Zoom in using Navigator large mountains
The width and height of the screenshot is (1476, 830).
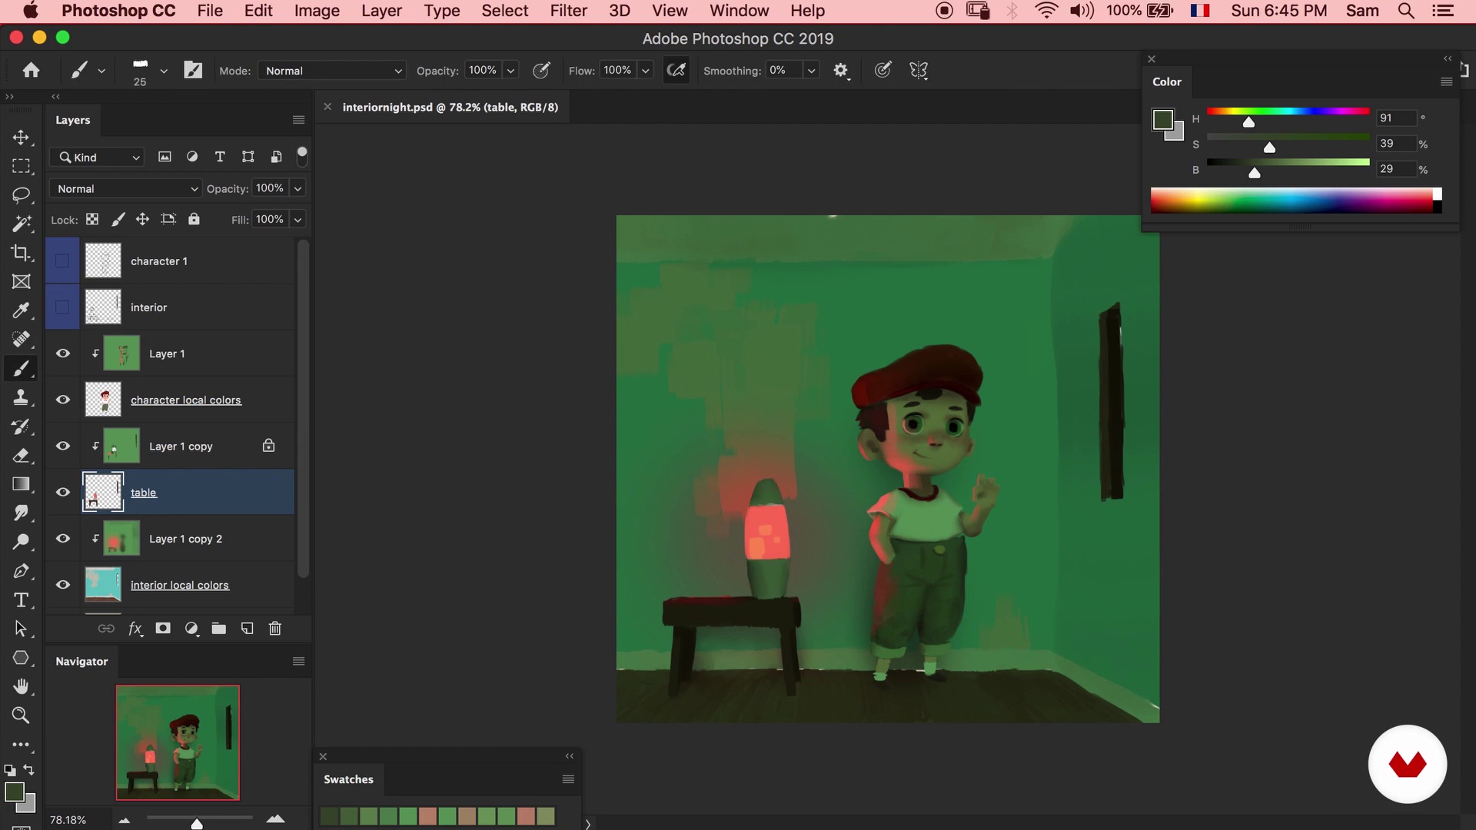(275, 819)
